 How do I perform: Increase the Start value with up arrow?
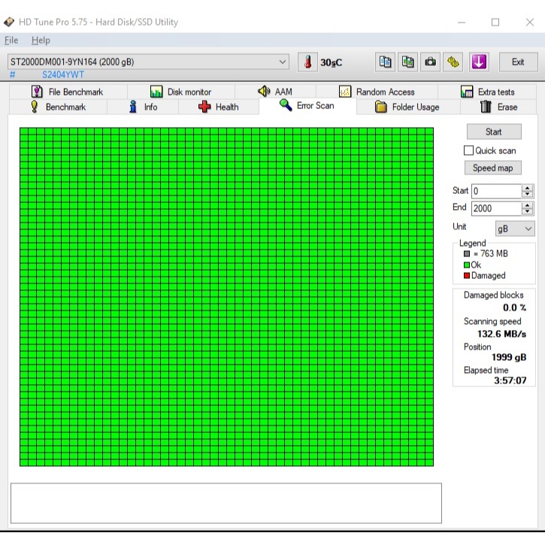coord(527,188)
